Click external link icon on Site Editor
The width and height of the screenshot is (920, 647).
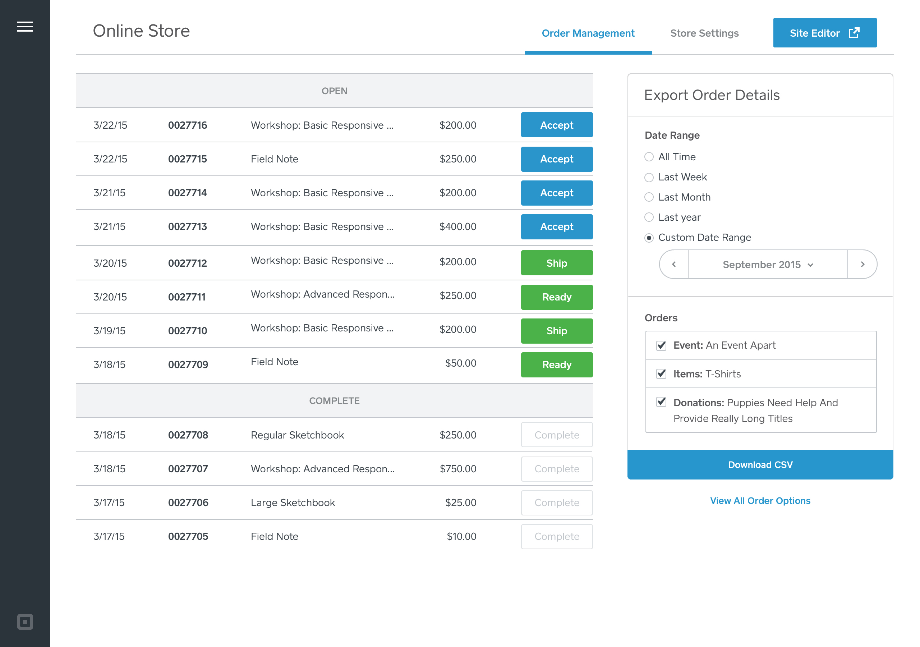pos(854,33)
